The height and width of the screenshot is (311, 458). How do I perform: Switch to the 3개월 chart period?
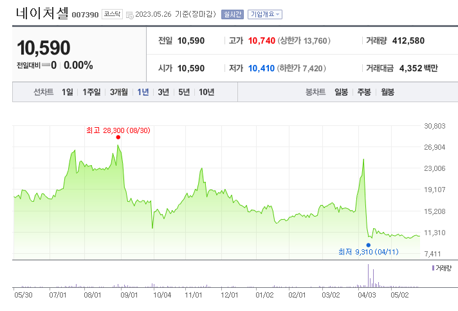click(x=119, y=92)
